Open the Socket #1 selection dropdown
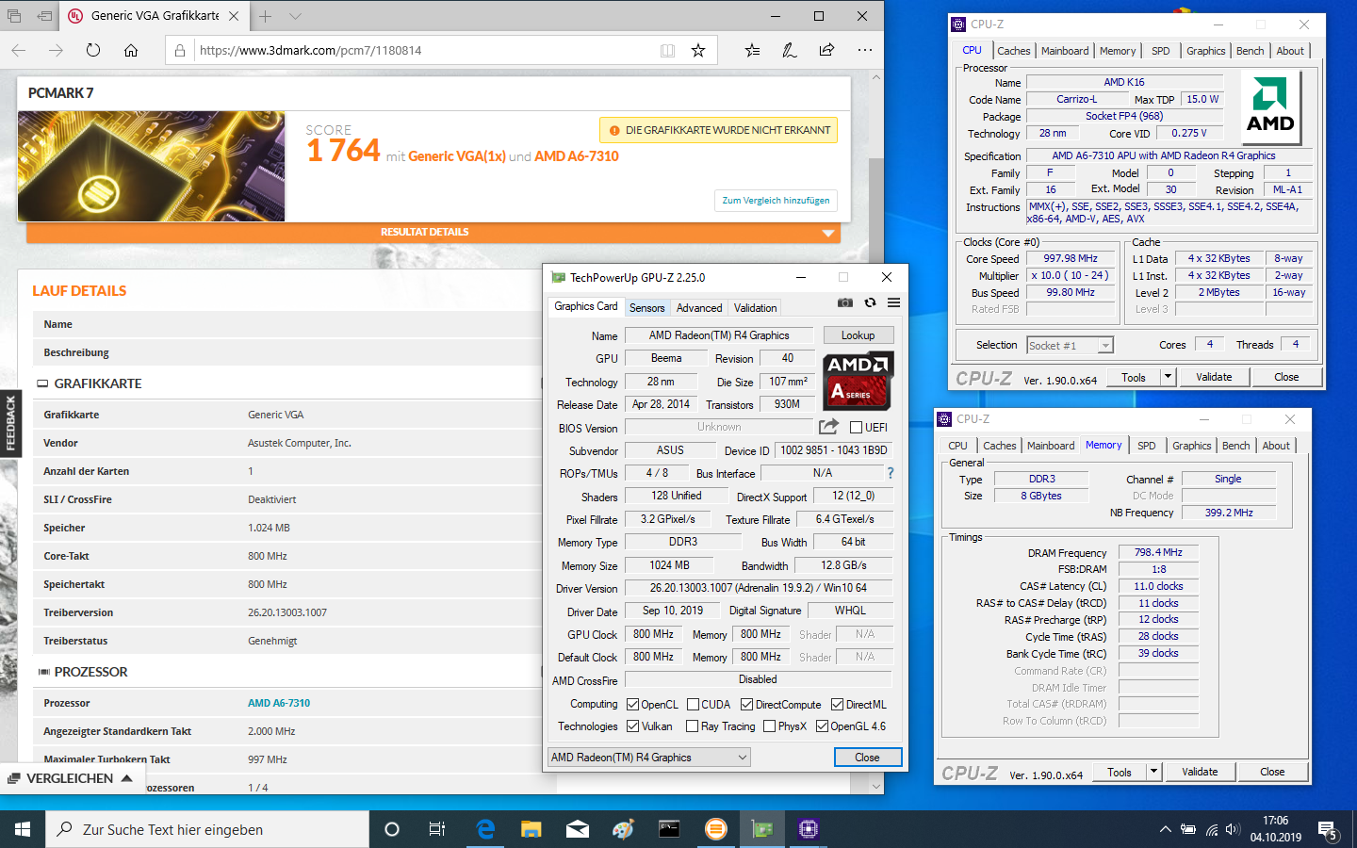Image resolution: width=1357 pixels, height=848 pixels. coord(1070,345)
